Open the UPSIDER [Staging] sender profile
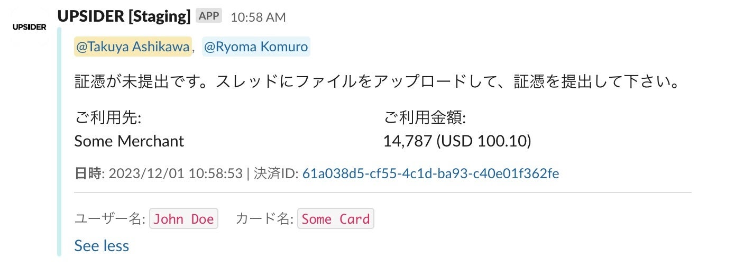The width and height of the screenshot is (753, 266). pos(124,17)
